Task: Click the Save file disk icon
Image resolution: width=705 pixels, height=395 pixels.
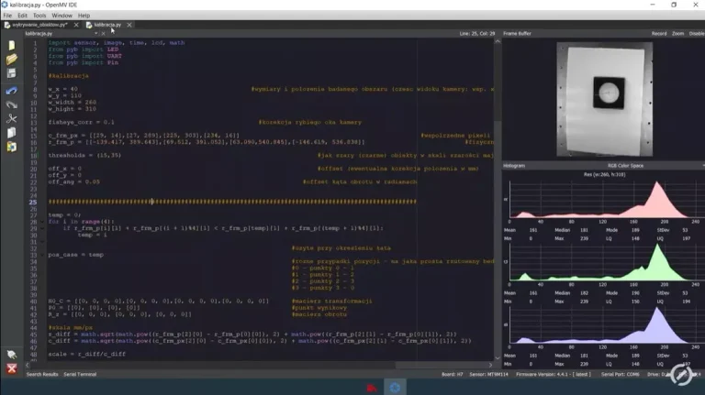Action: coord(11,74)
